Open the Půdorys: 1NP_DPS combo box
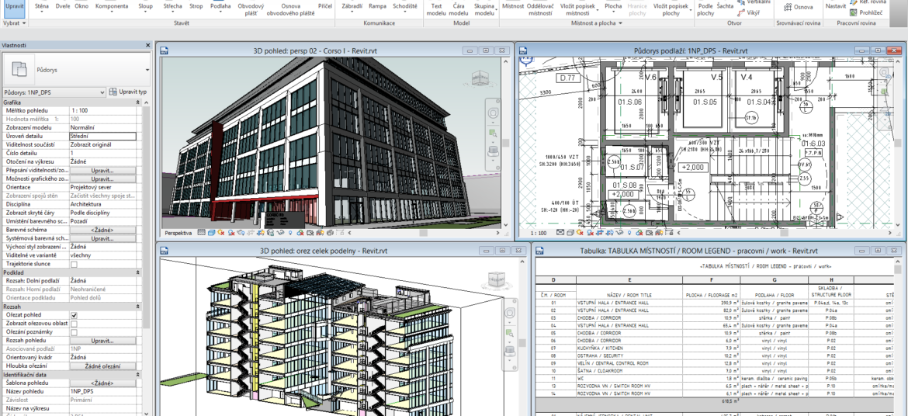 click(x=54, y=92)
